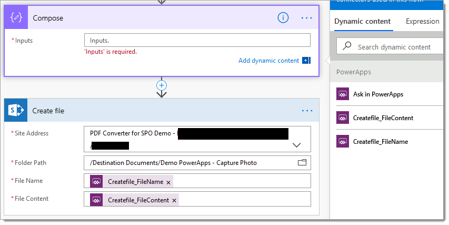This screenshot has width=449, height=225.
Task: Select Createfile_FileContent in dynamic content list
Action: (x=390, y=118)
